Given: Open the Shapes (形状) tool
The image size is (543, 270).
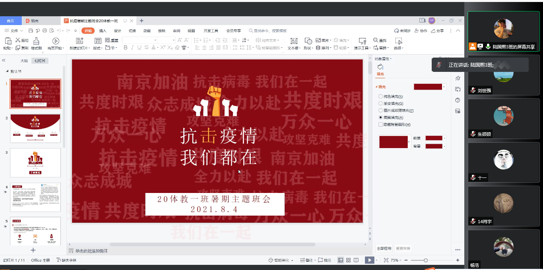Looking at the screenshot, I should tap(308, 41).
